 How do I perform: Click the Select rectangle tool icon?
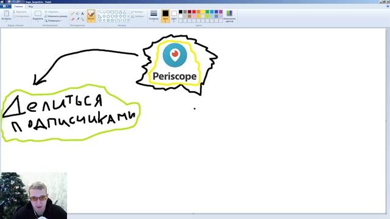pos(38,13)
